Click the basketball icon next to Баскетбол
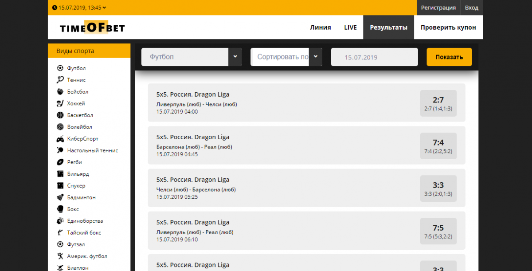Screen dimensions: 532x271 [x=60, y=115]
